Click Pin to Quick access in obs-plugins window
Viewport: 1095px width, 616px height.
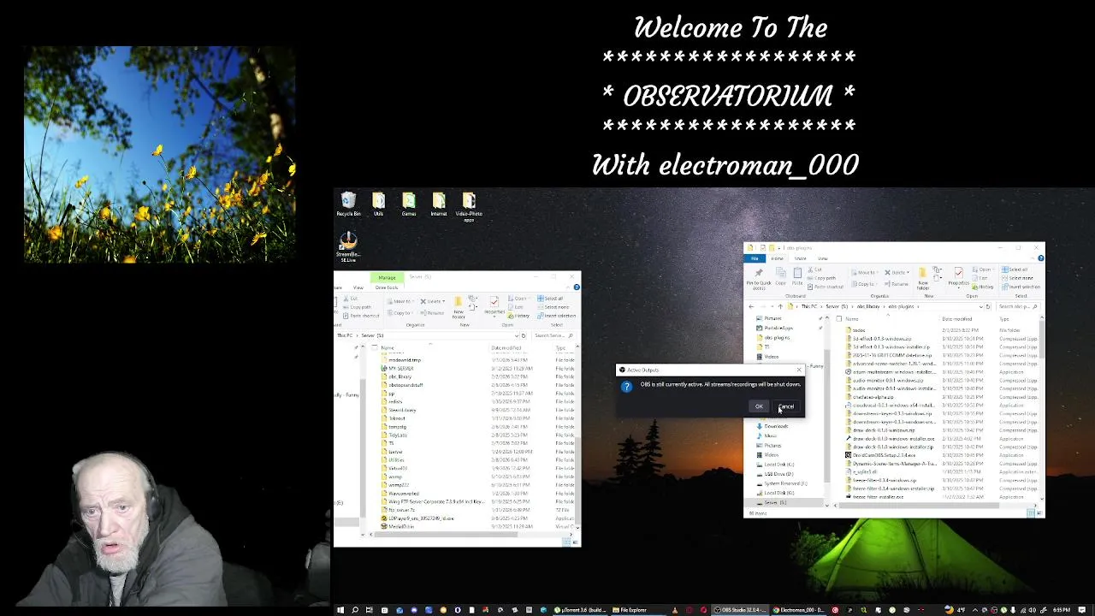point(759,278)
